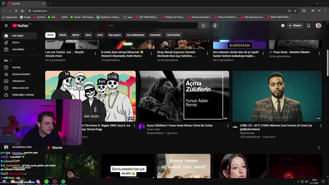Screen dimensions: 329x185
Task: Click the youtube.com address bar
Action: coord(157,11)
